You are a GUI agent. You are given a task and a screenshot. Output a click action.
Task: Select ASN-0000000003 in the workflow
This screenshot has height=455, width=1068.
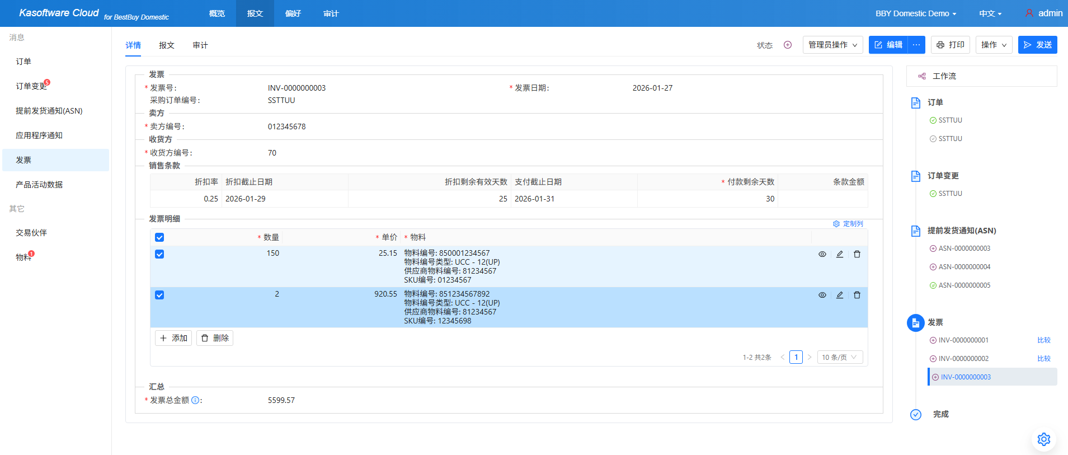965,248
